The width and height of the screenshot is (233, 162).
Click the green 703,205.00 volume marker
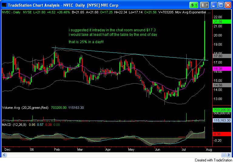pyautogui.click(x=222, y=110)
